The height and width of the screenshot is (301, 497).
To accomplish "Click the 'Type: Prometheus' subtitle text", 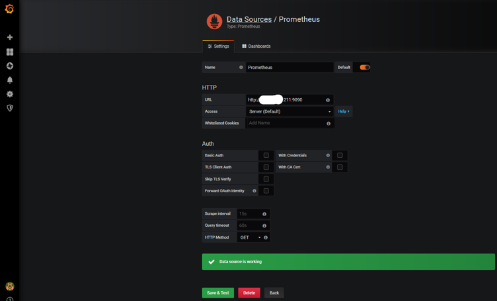I will coord(243,27).
